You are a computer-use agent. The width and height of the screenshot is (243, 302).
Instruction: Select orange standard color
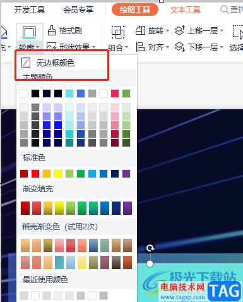coord(47,174)
